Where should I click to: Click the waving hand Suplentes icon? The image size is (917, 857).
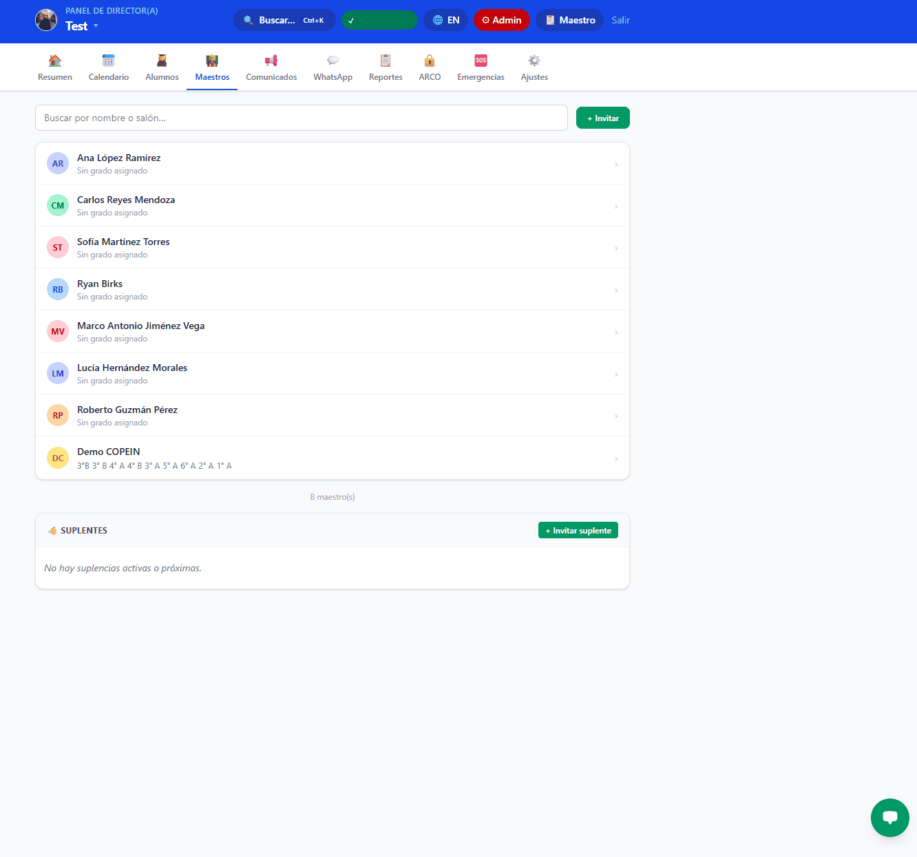(x=52, y=531)
